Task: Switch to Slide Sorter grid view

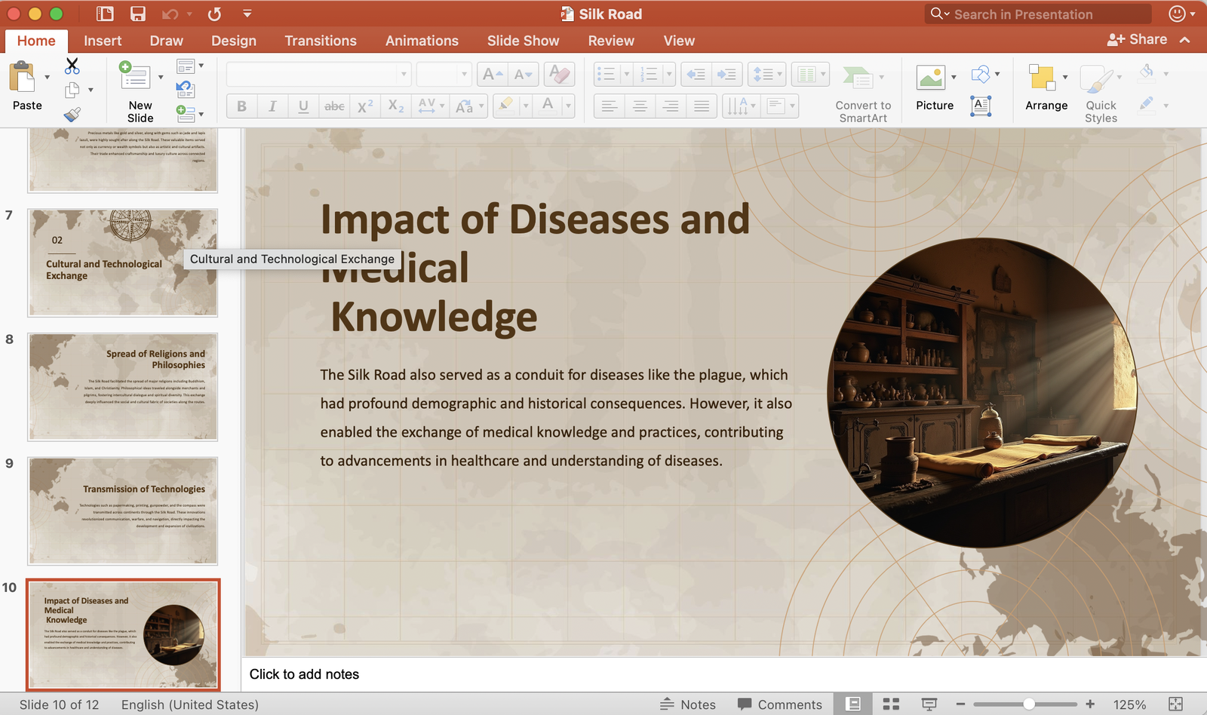Action: [891, 704]
